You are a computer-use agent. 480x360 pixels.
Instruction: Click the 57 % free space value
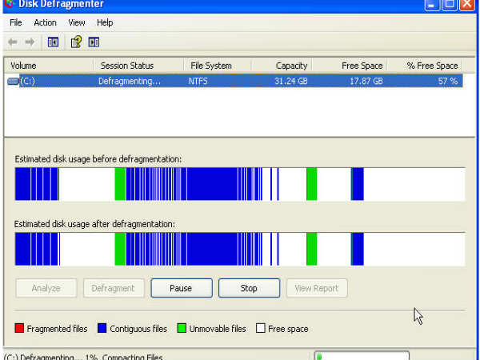[x=448, y=82]
